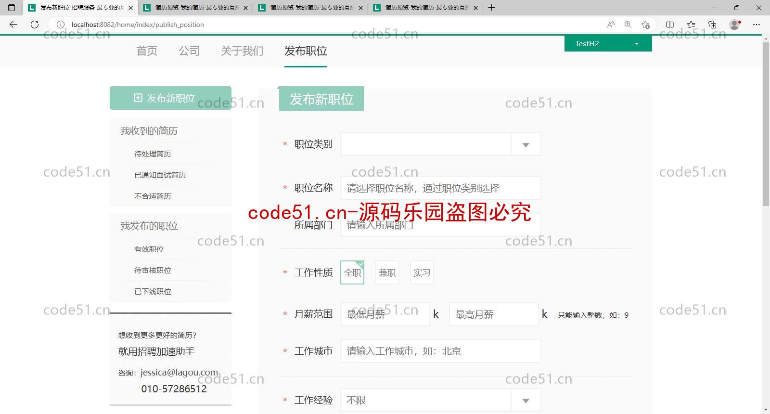770x414 pixels.
Task: Open 已通知面试简历 link
Action: [x=160, y=175]
